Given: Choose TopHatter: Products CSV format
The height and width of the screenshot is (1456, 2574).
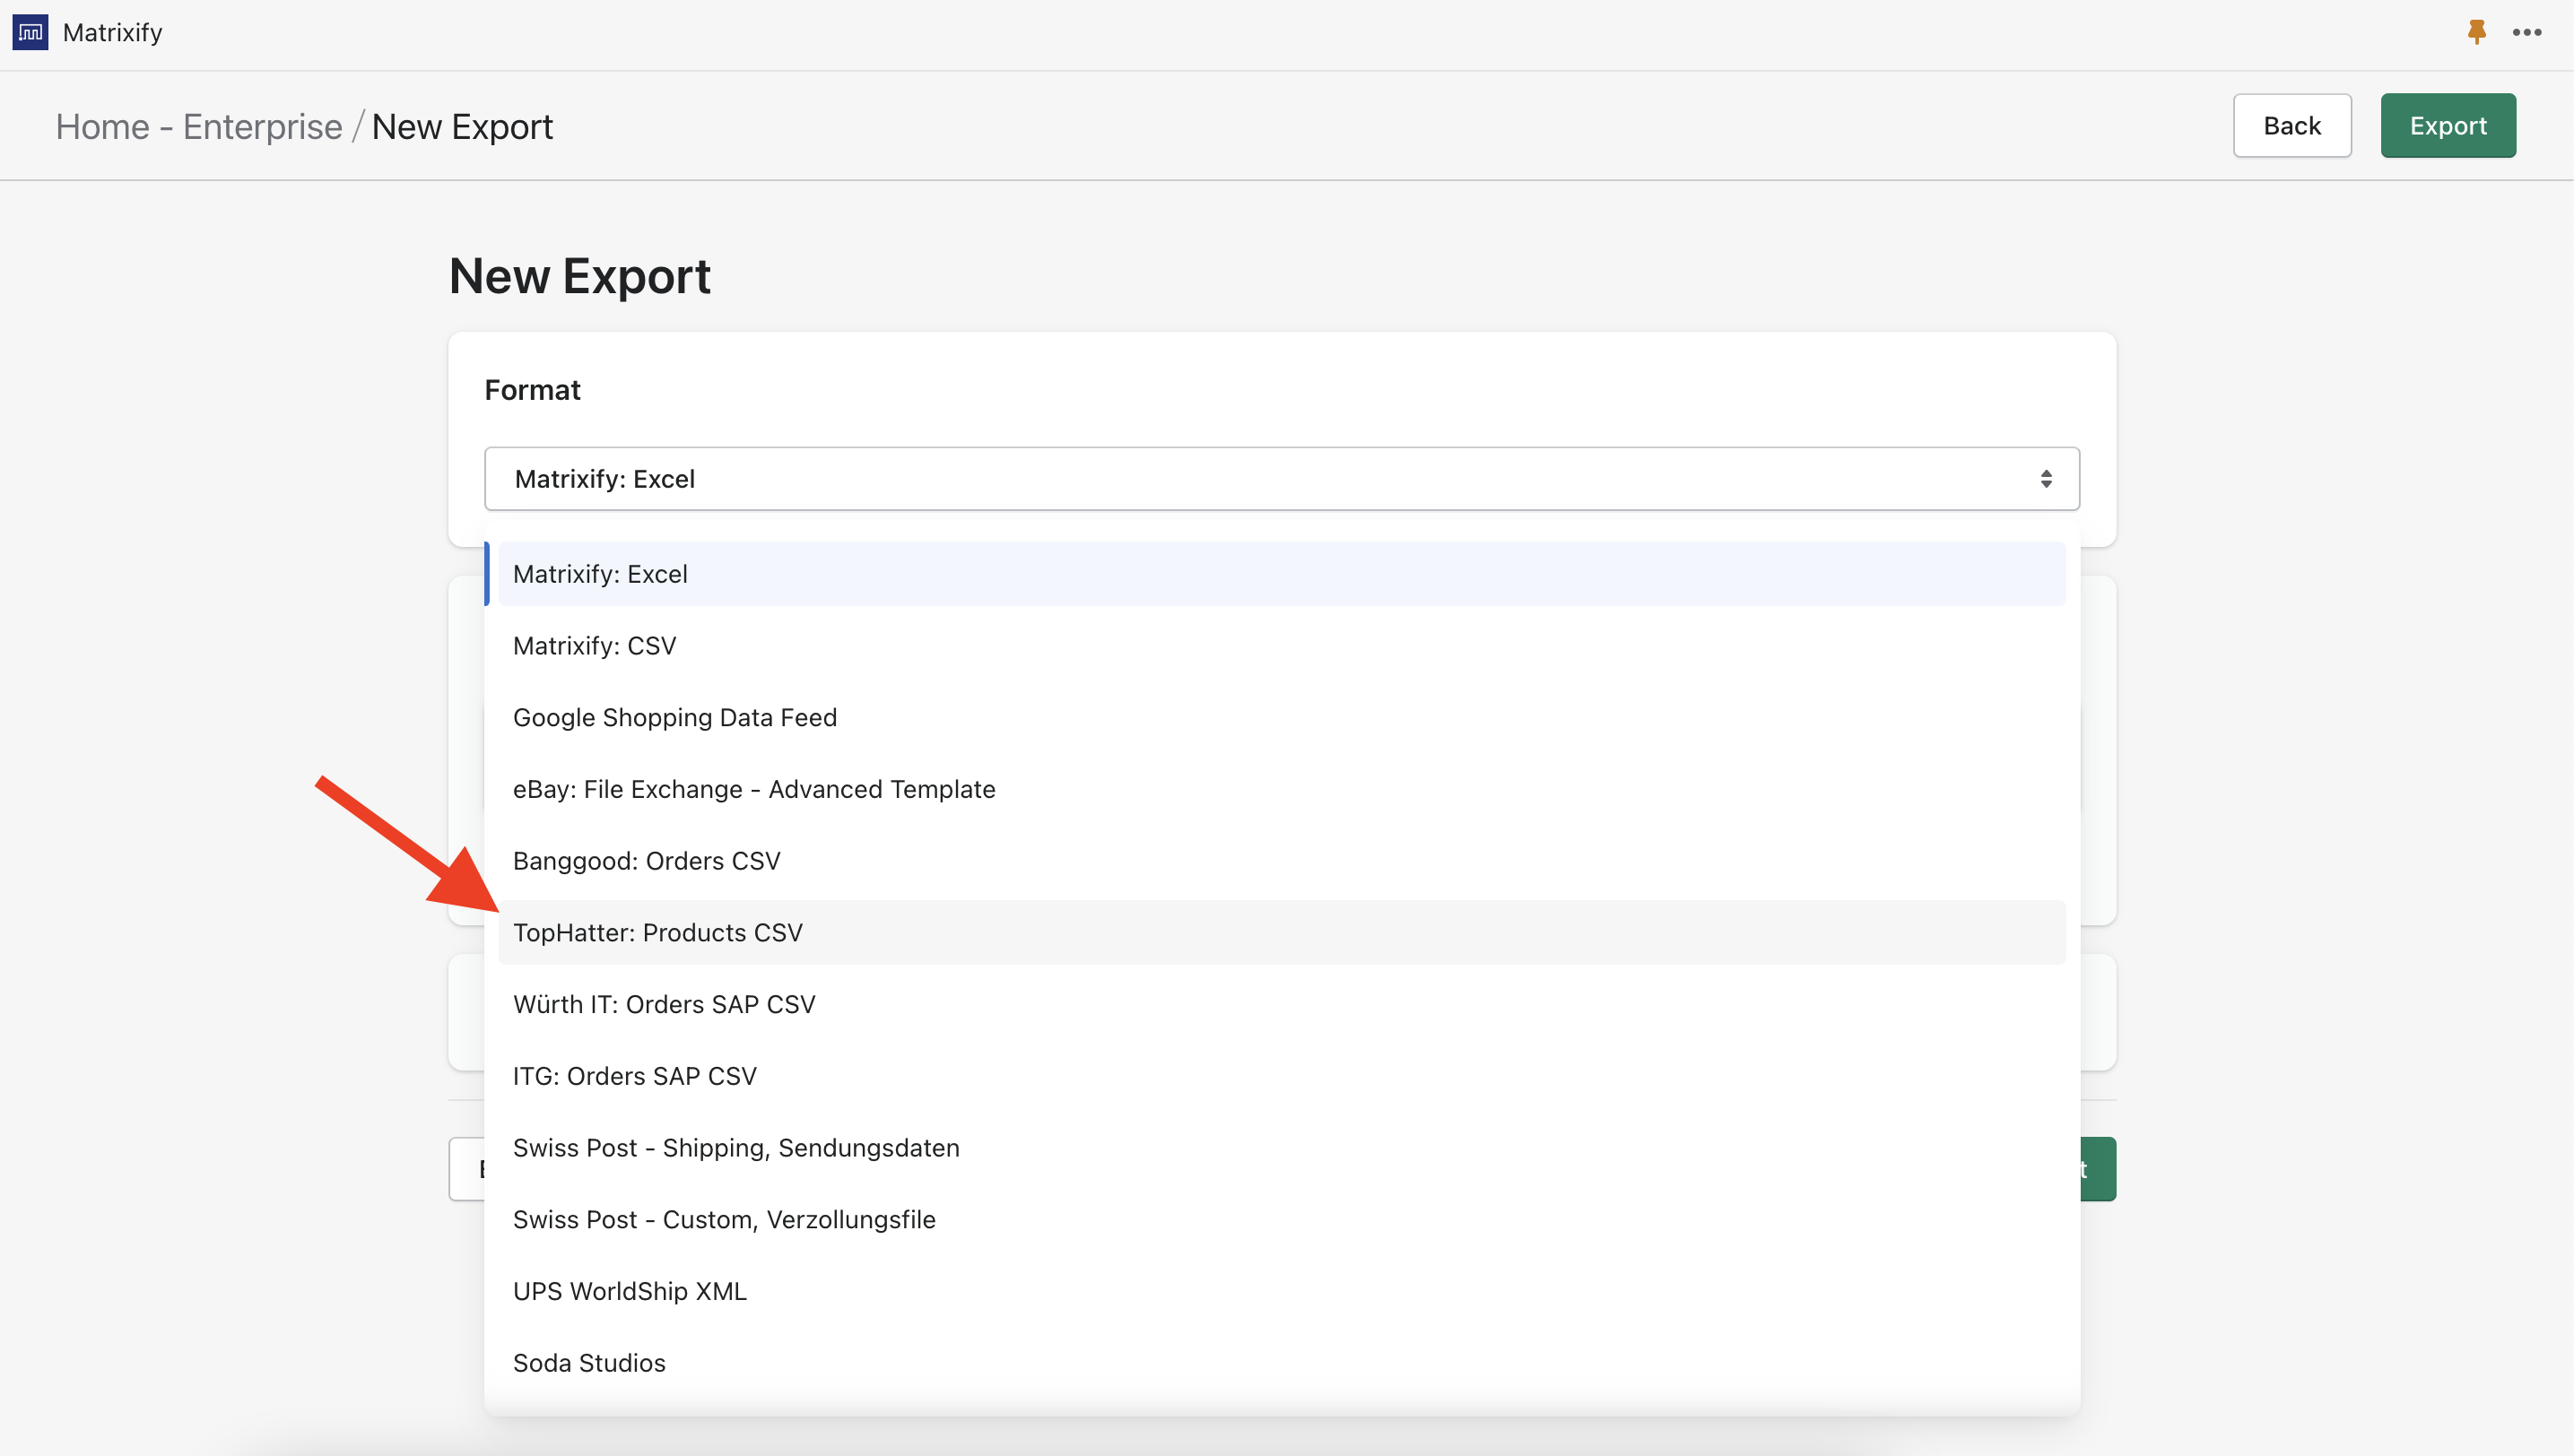Looking at the screenshot, I should coord(657,931).
